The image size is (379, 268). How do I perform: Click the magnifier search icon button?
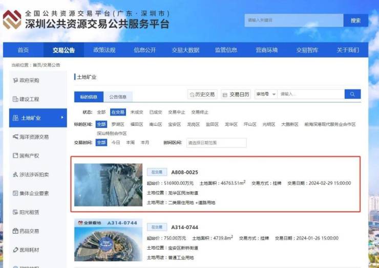click(x=352, y=94)
